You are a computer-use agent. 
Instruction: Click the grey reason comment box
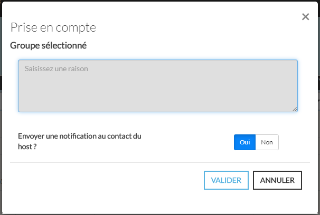click(x=158, y=85)
